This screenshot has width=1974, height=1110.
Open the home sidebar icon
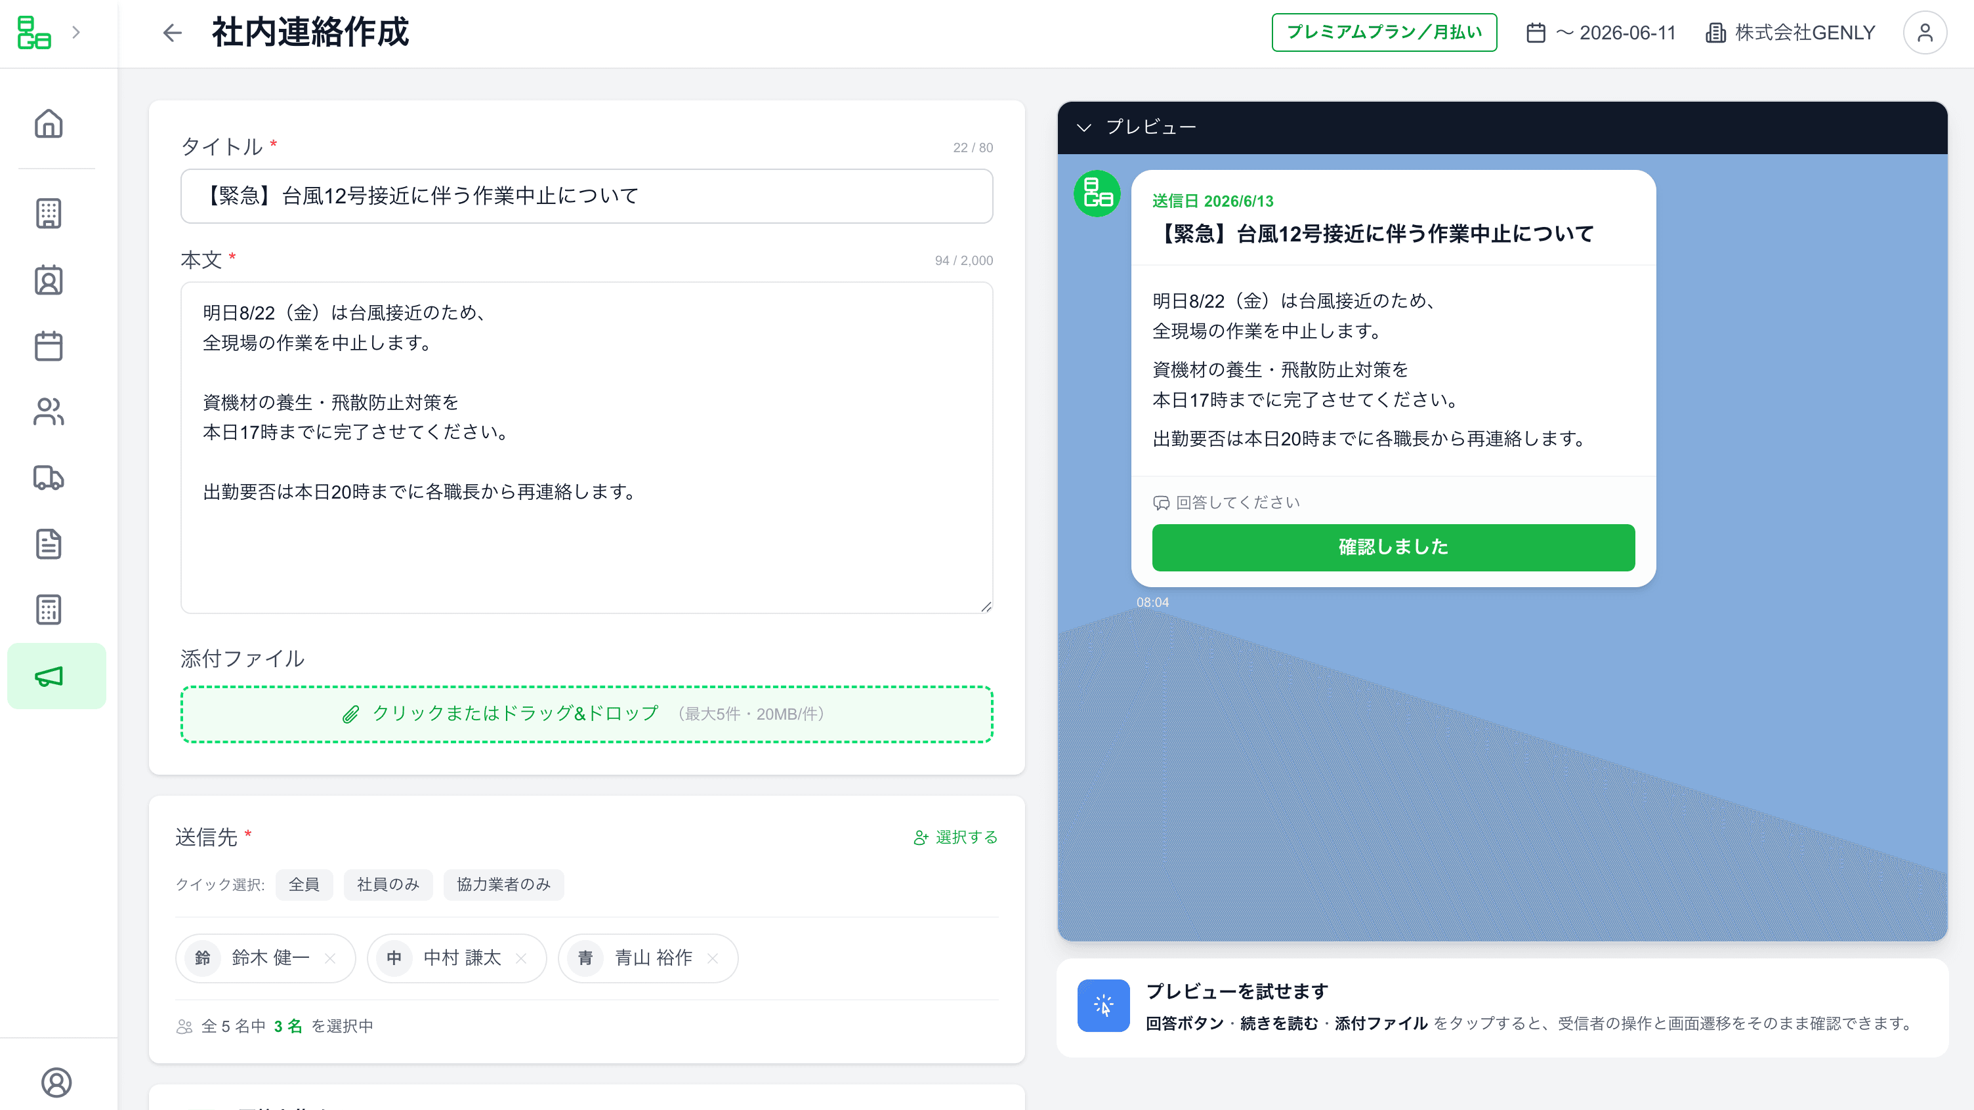(x=49, y=123)
